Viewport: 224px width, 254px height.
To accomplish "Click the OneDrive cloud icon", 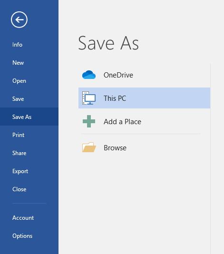I will [x=89, y=75].
